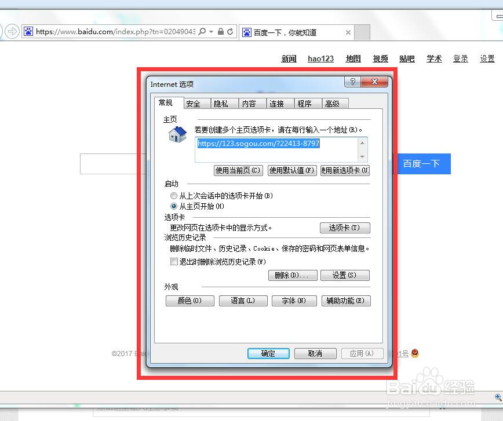
Task: Click the Baidu paw favicon in address bar
Action: 28,31
